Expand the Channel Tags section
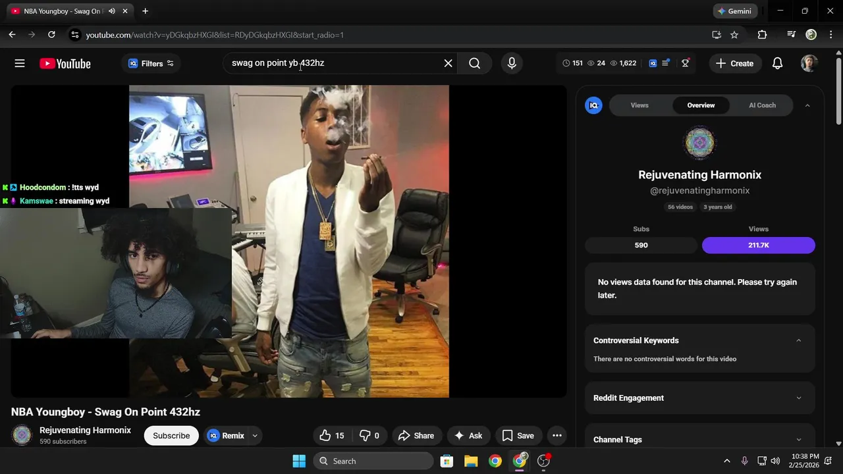 (798, 440)
